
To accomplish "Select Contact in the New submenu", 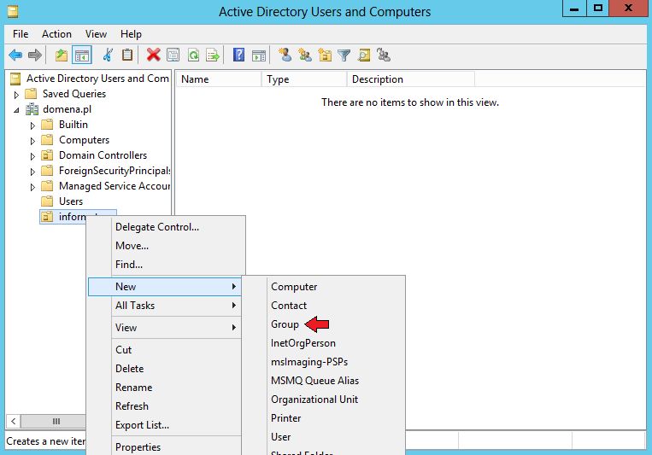I will point(289,306).
